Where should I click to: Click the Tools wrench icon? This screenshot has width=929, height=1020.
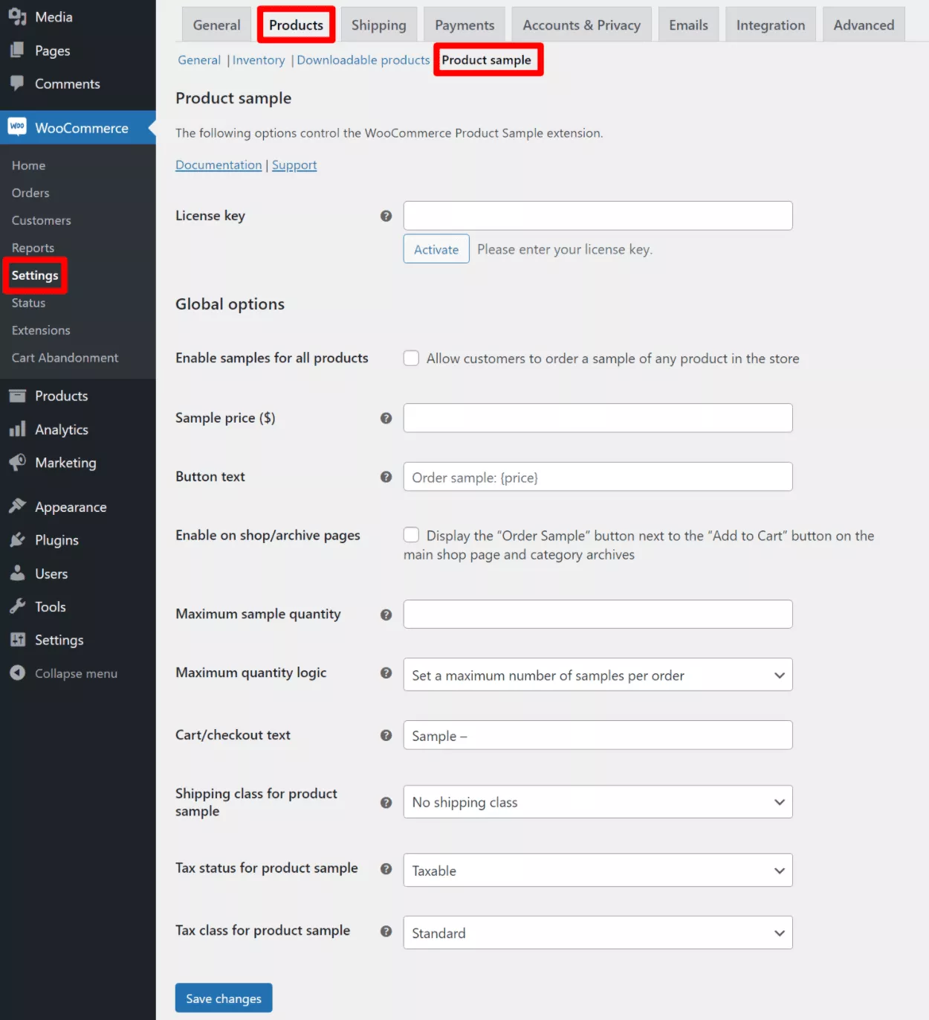coord(17,606)
